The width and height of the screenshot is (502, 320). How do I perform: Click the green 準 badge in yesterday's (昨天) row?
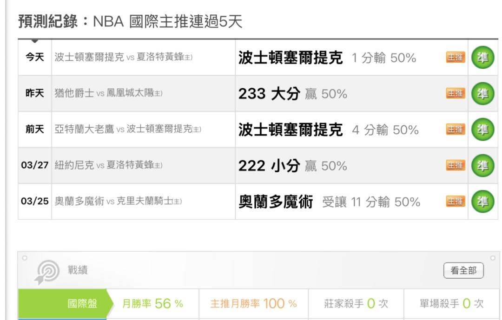483,94
